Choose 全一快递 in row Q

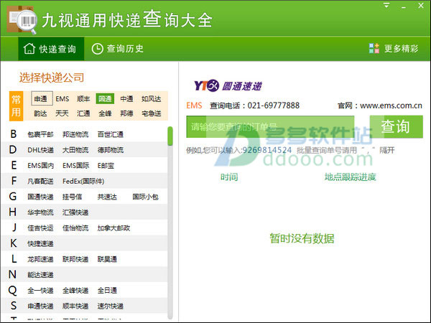pos(40,290)
